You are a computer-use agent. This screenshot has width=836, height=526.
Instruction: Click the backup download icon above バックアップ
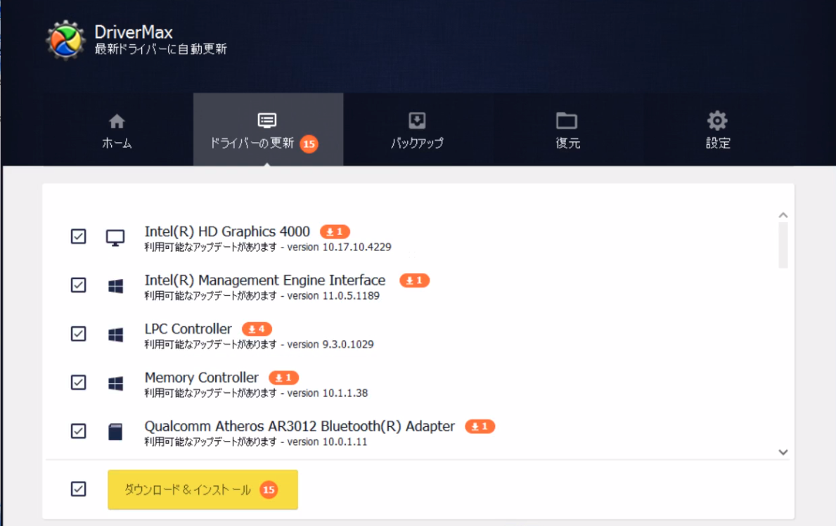417,120
